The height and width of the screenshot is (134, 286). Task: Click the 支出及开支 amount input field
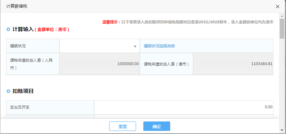click(x=184, y=107)
